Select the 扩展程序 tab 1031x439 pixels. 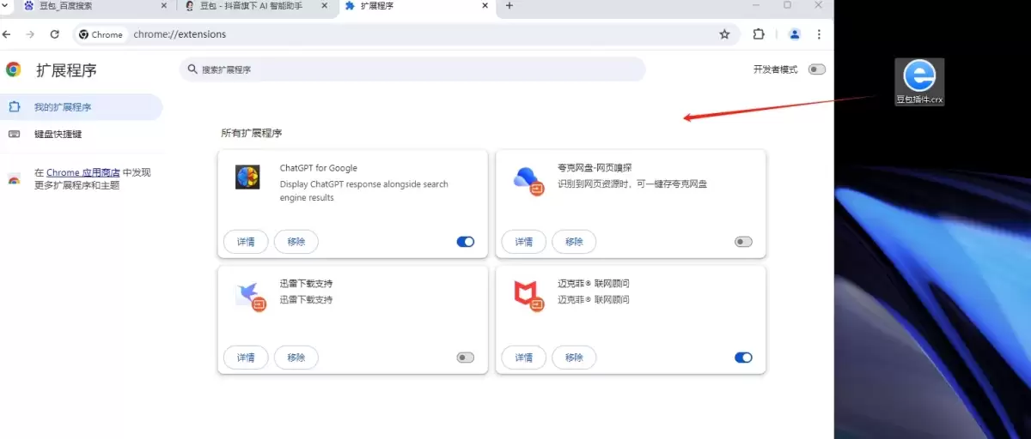pyautogui.click(x=416, y=5)
